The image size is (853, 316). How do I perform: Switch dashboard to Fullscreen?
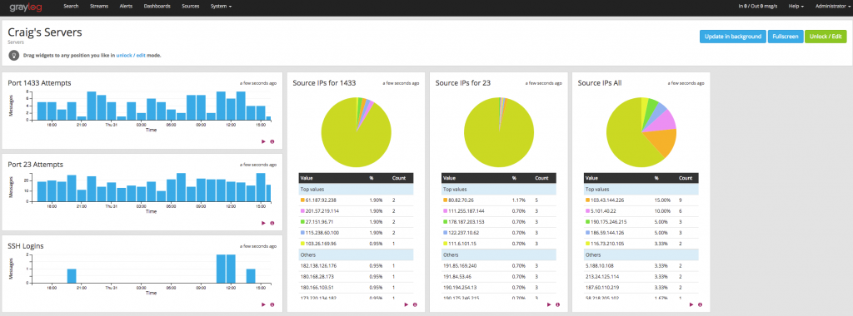pyautogui.click(x=786, y=37)
